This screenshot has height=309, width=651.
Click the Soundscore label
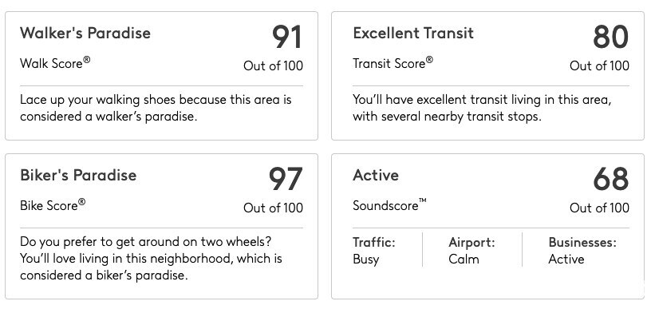click(389, 205)
